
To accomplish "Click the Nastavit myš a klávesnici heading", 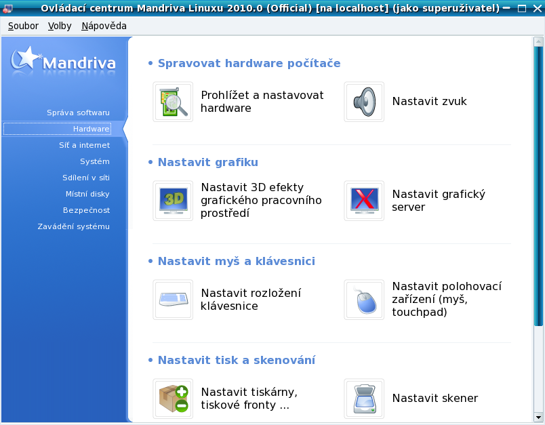I will [237, 262].
